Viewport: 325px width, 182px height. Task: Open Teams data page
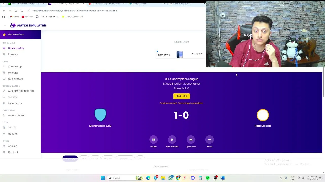pyautogui.click(x=12, y=128)
